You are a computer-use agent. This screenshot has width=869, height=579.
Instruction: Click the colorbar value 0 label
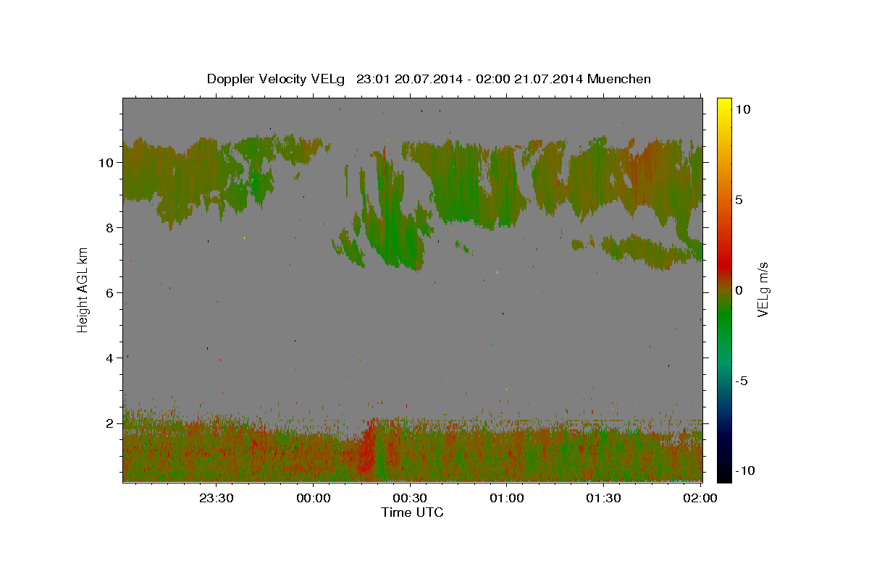[x=739, y=290]
